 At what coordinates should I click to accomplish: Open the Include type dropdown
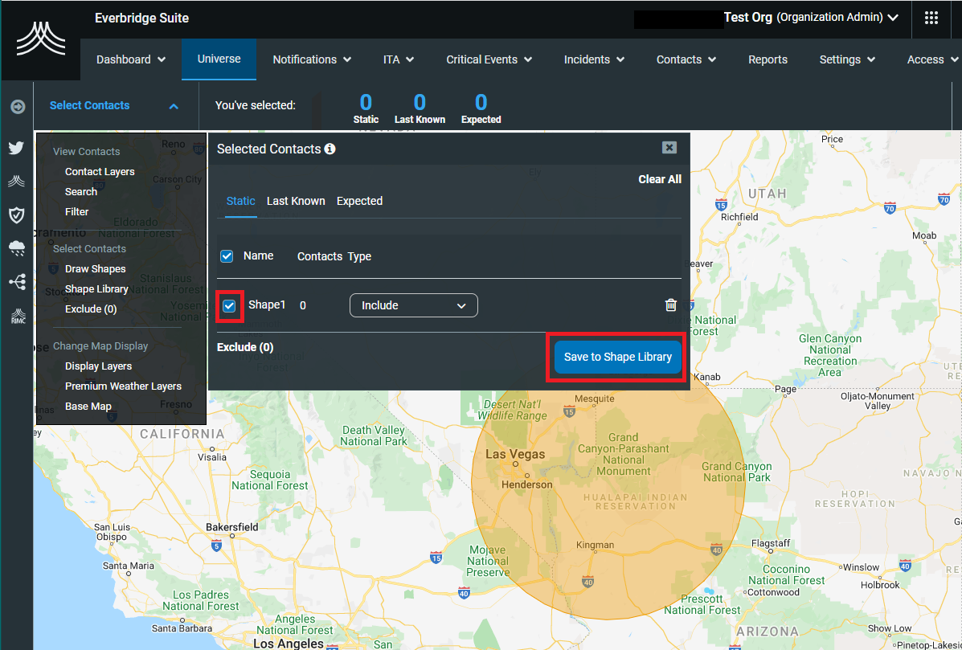pos(413,305)
